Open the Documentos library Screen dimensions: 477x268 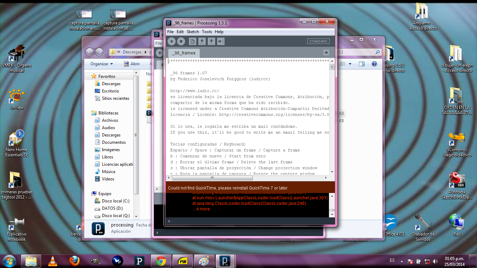[x=114, y=142]
